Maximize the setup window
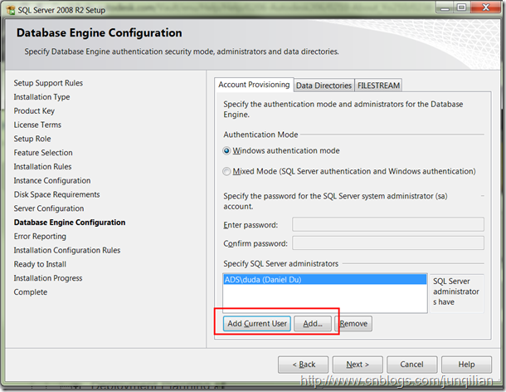The image size is (506, 392). (462, 7)
